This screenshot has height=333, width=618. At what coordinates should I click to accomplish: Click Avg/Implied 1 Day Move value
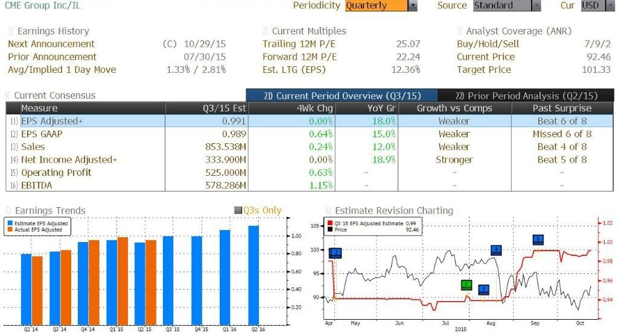[196, 70]
